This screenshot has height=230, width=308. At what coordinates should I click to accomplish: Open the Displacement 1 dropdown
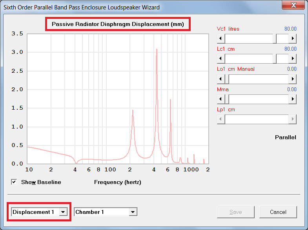[x=63, y=212]
